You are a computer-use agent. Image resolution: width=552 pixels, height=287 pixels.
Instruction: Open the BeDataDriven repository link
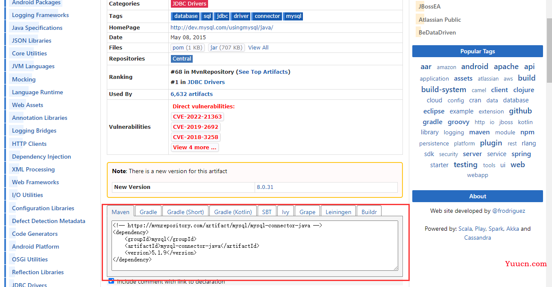click(x=437, y=32)
